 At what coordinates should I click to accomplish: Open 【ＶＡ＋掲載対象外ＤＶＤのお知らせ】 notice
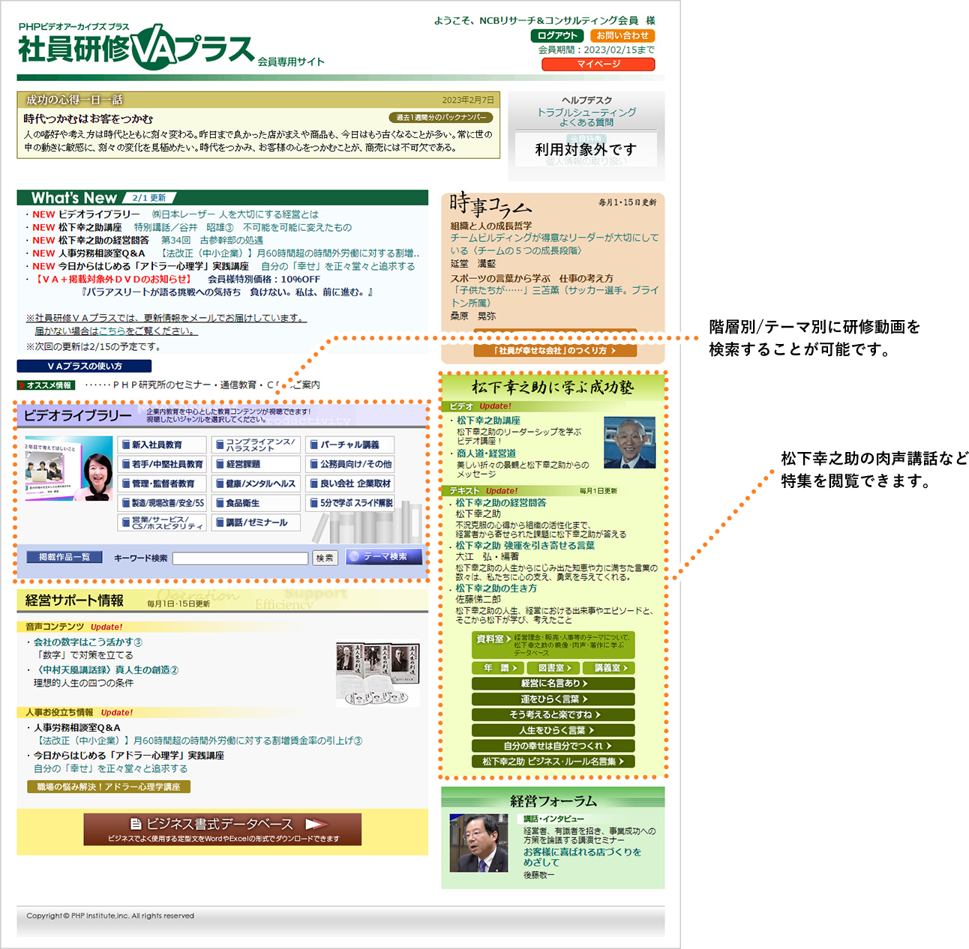pyautogui.click(x=112, y=279)
